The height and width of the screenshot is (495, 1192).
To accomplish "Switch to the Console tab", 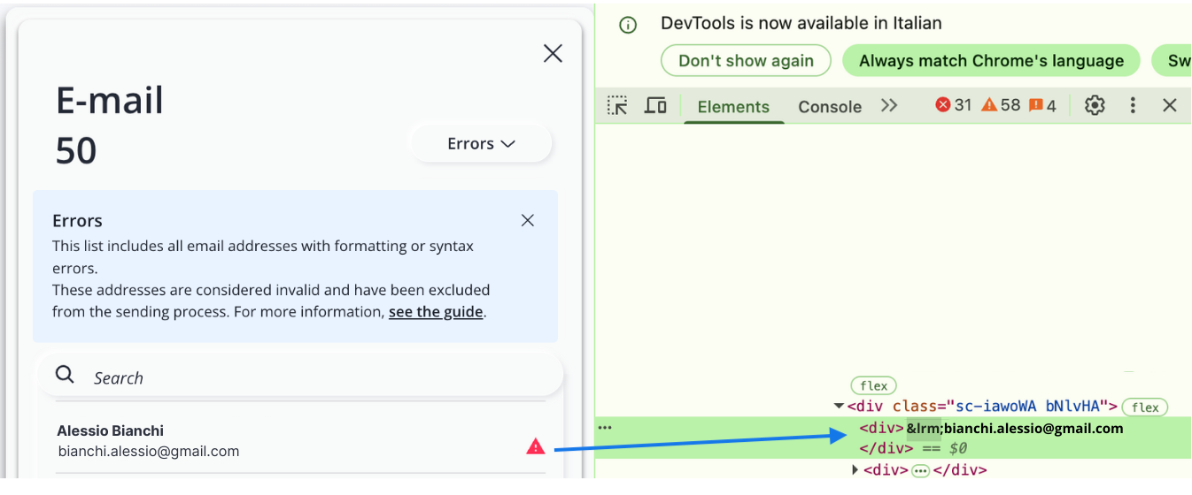I will tap(829, 107).
